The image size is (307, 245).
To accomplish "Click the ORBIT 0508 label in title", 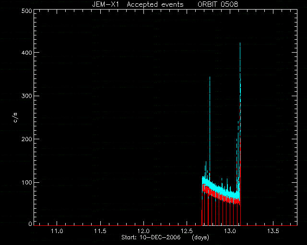I will (218, 4).
